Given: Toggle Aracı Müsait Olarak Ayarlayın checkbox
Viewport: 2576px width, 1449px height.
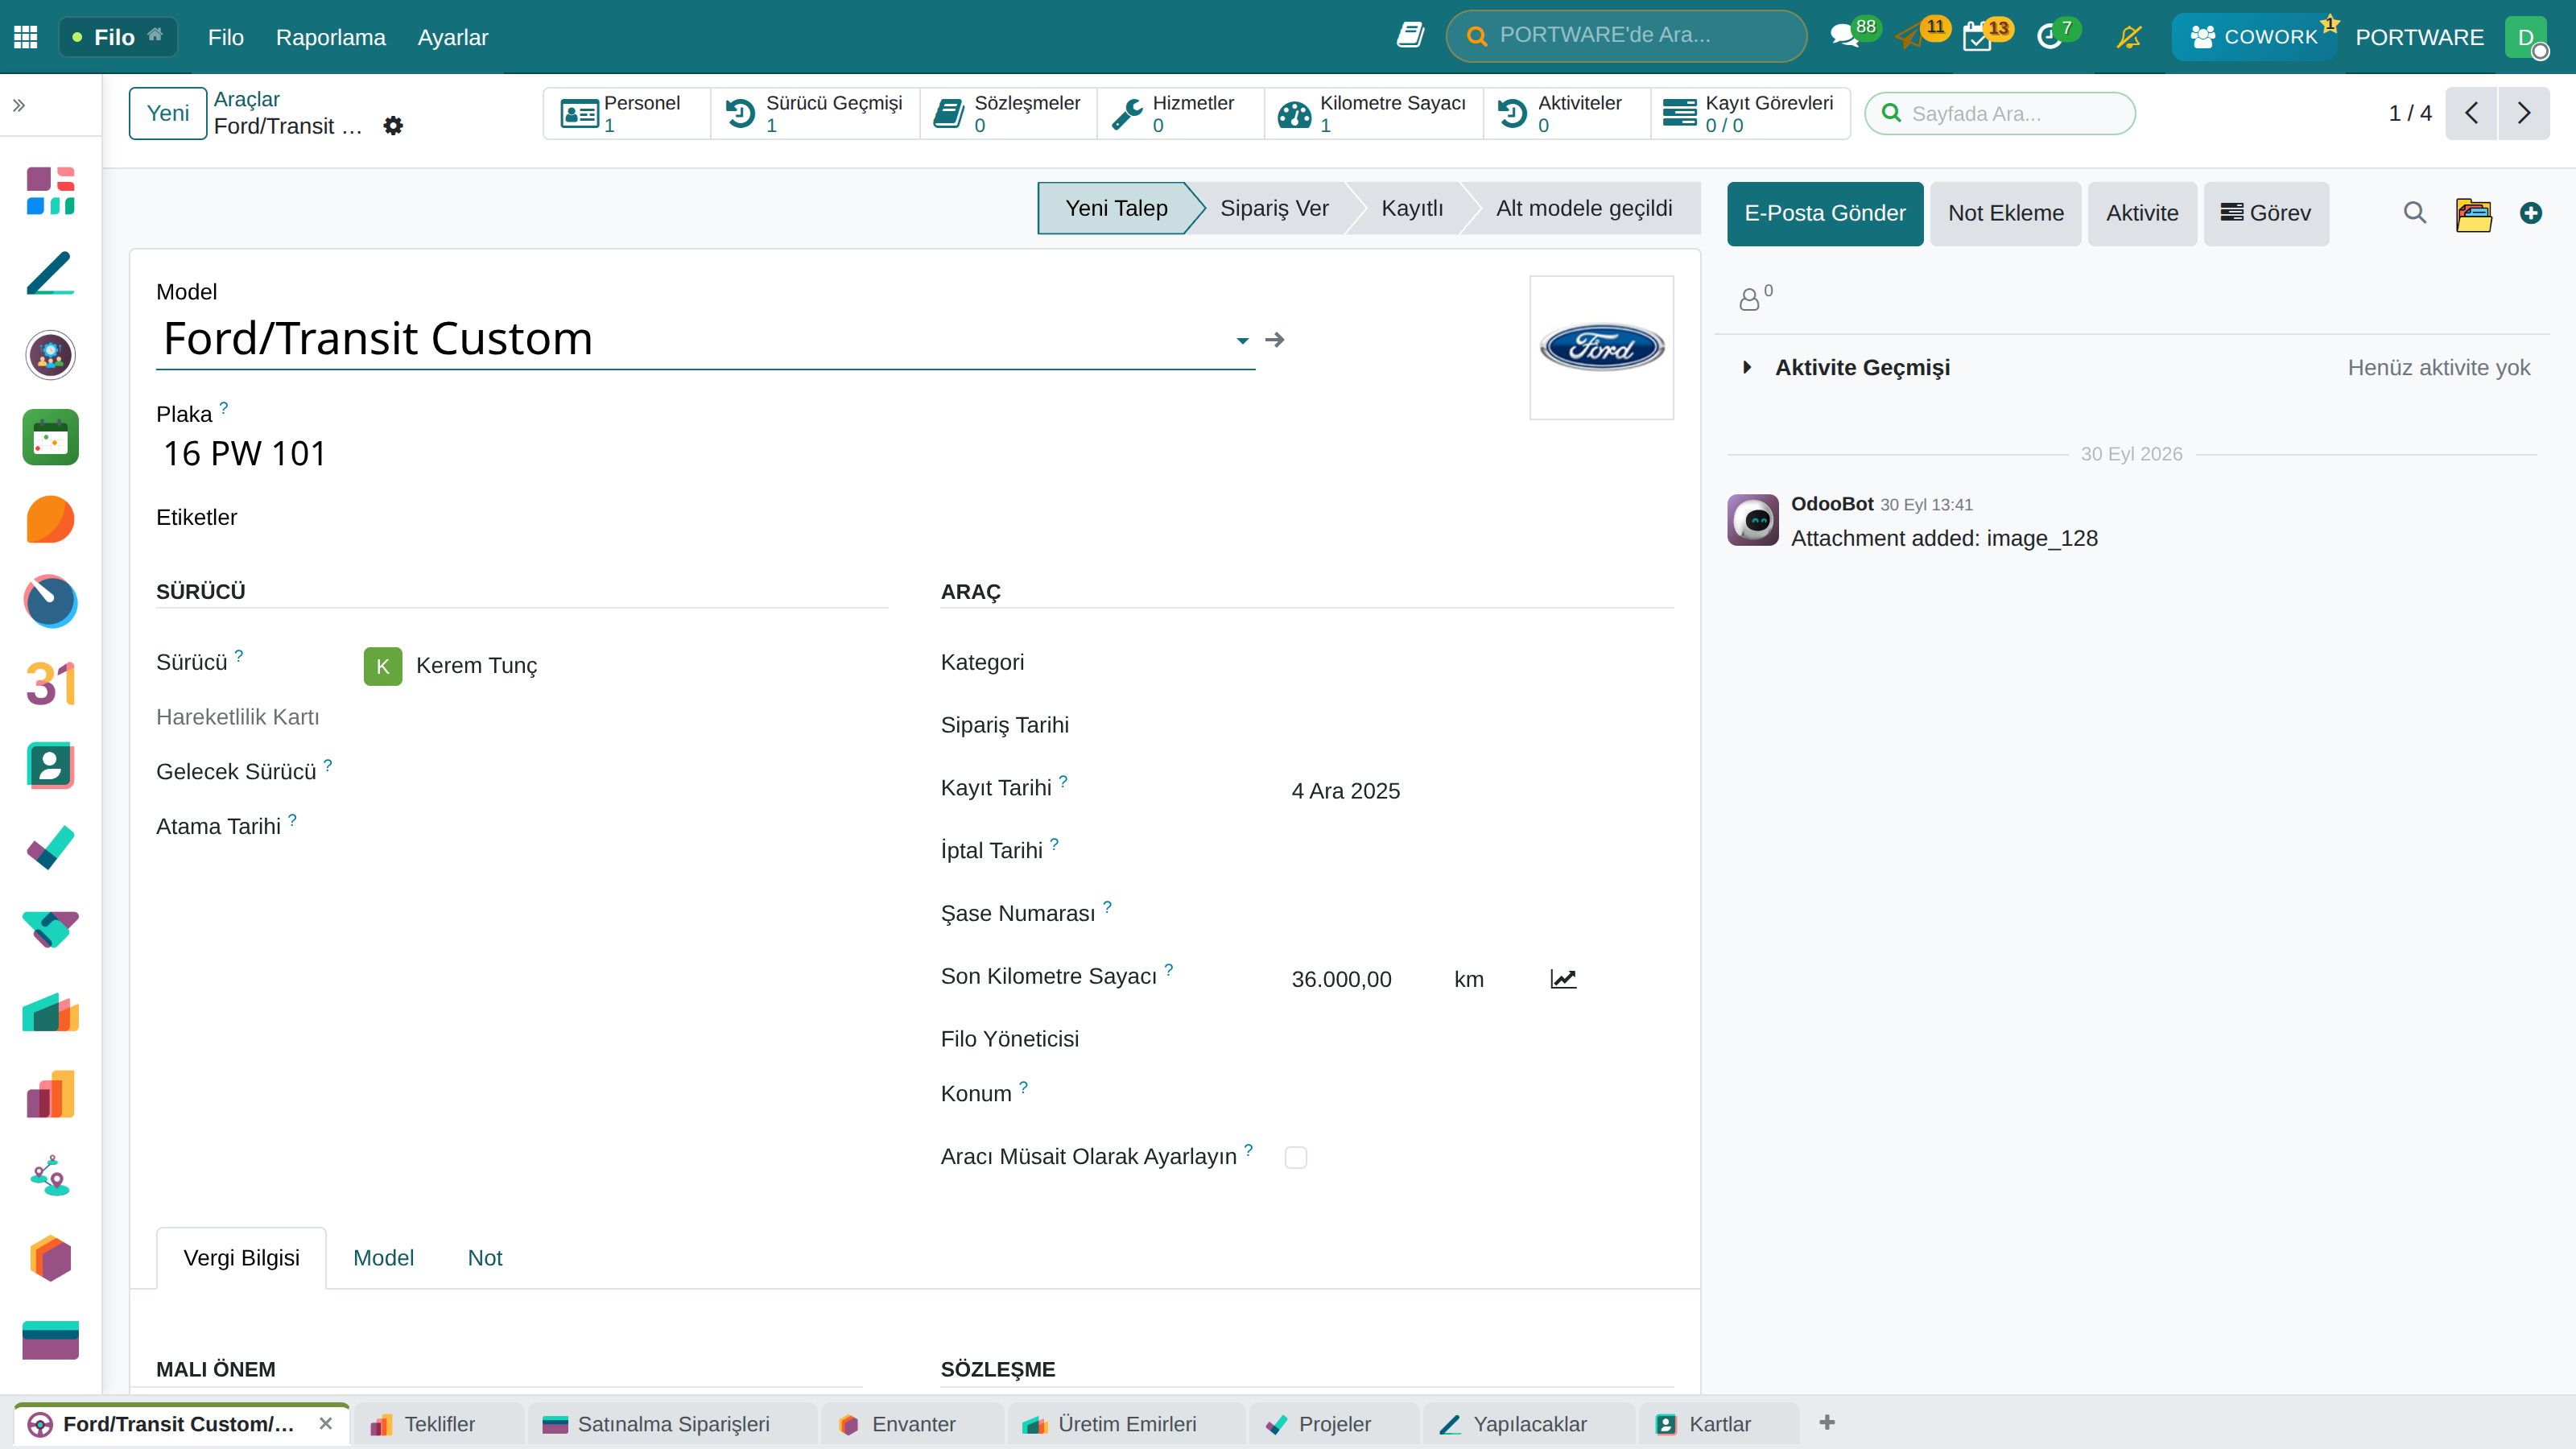Looking at the screenshot, I should 1296,1157.
